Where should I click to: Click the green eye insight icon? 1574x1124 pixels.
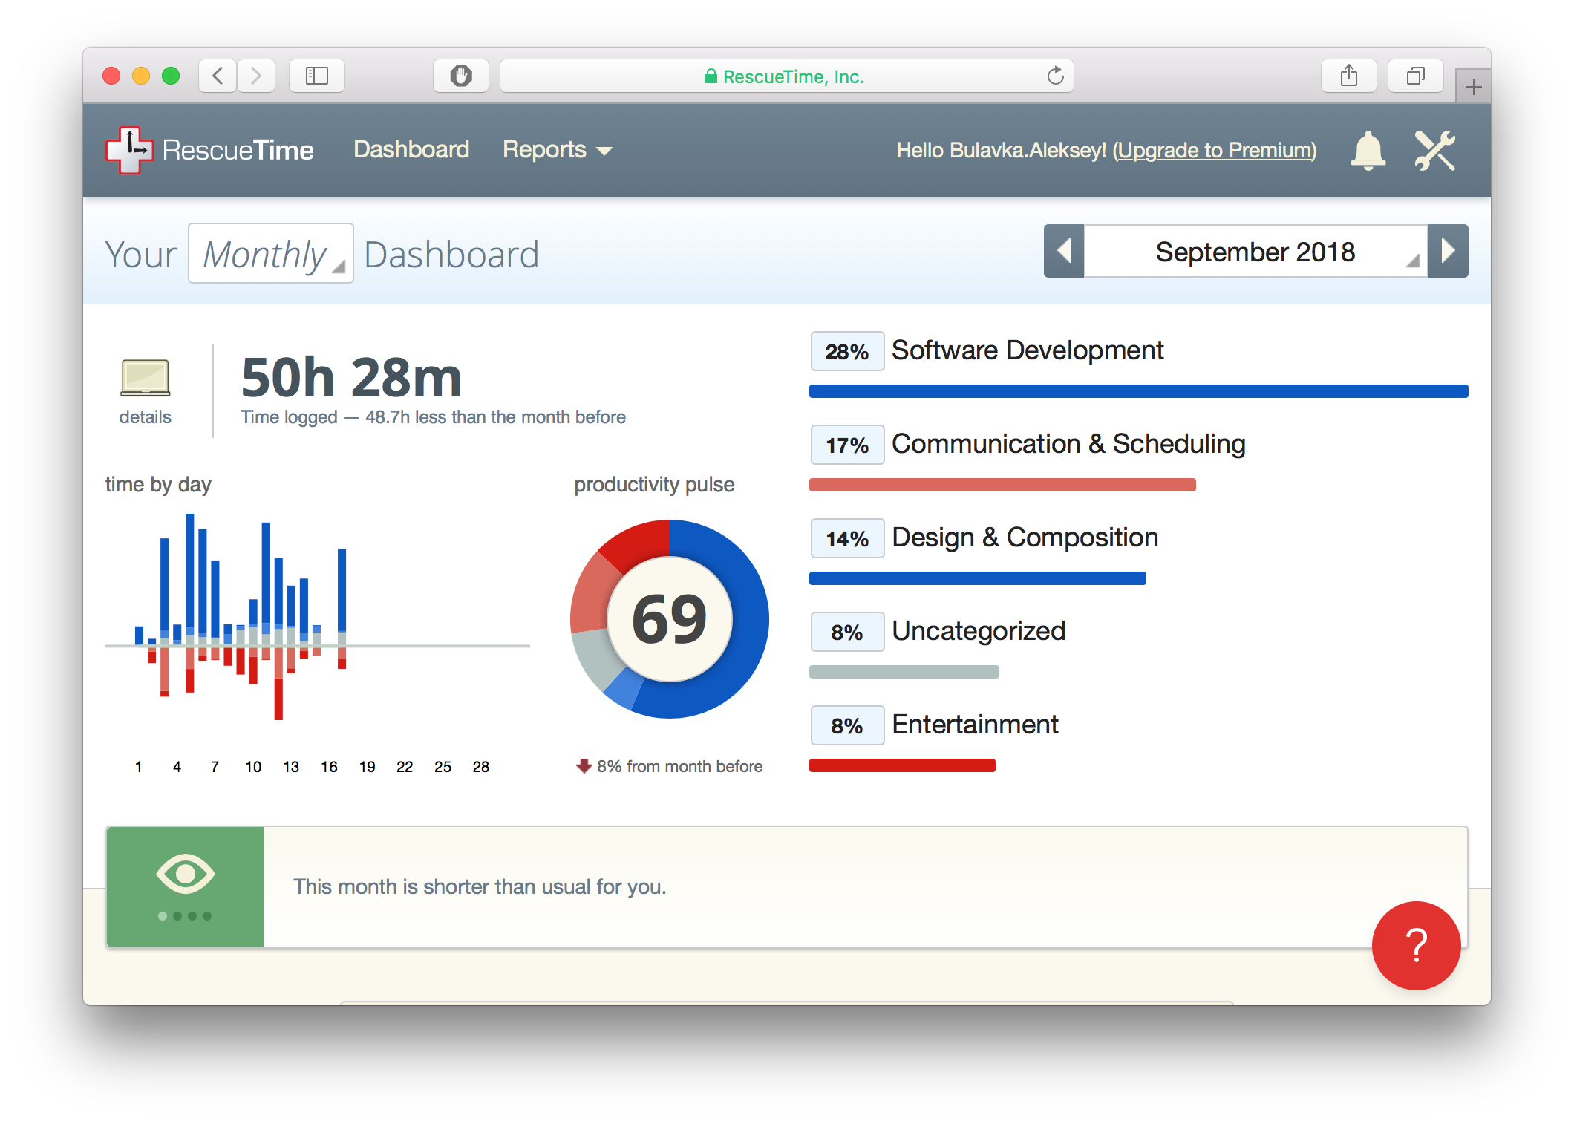pyautogui.click(x=185, y=874)
